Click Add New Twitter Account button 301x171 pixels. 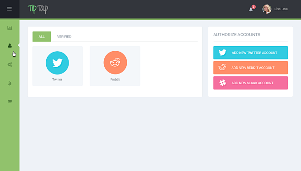[250, 53]
